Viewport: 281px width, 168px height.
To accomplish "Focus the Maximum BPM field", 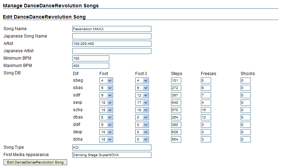I will (91, 66).
